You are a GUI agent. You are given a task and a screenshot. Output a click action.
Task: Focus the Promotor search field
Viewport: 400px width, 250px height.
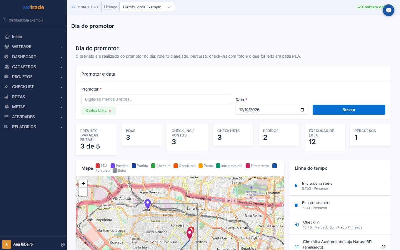[x=156, y=99]
